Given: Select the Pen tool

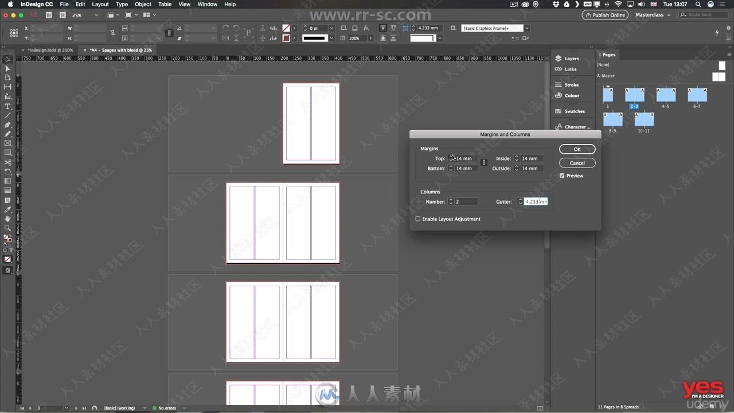Looking at the screenshot, I should point(7,125).
